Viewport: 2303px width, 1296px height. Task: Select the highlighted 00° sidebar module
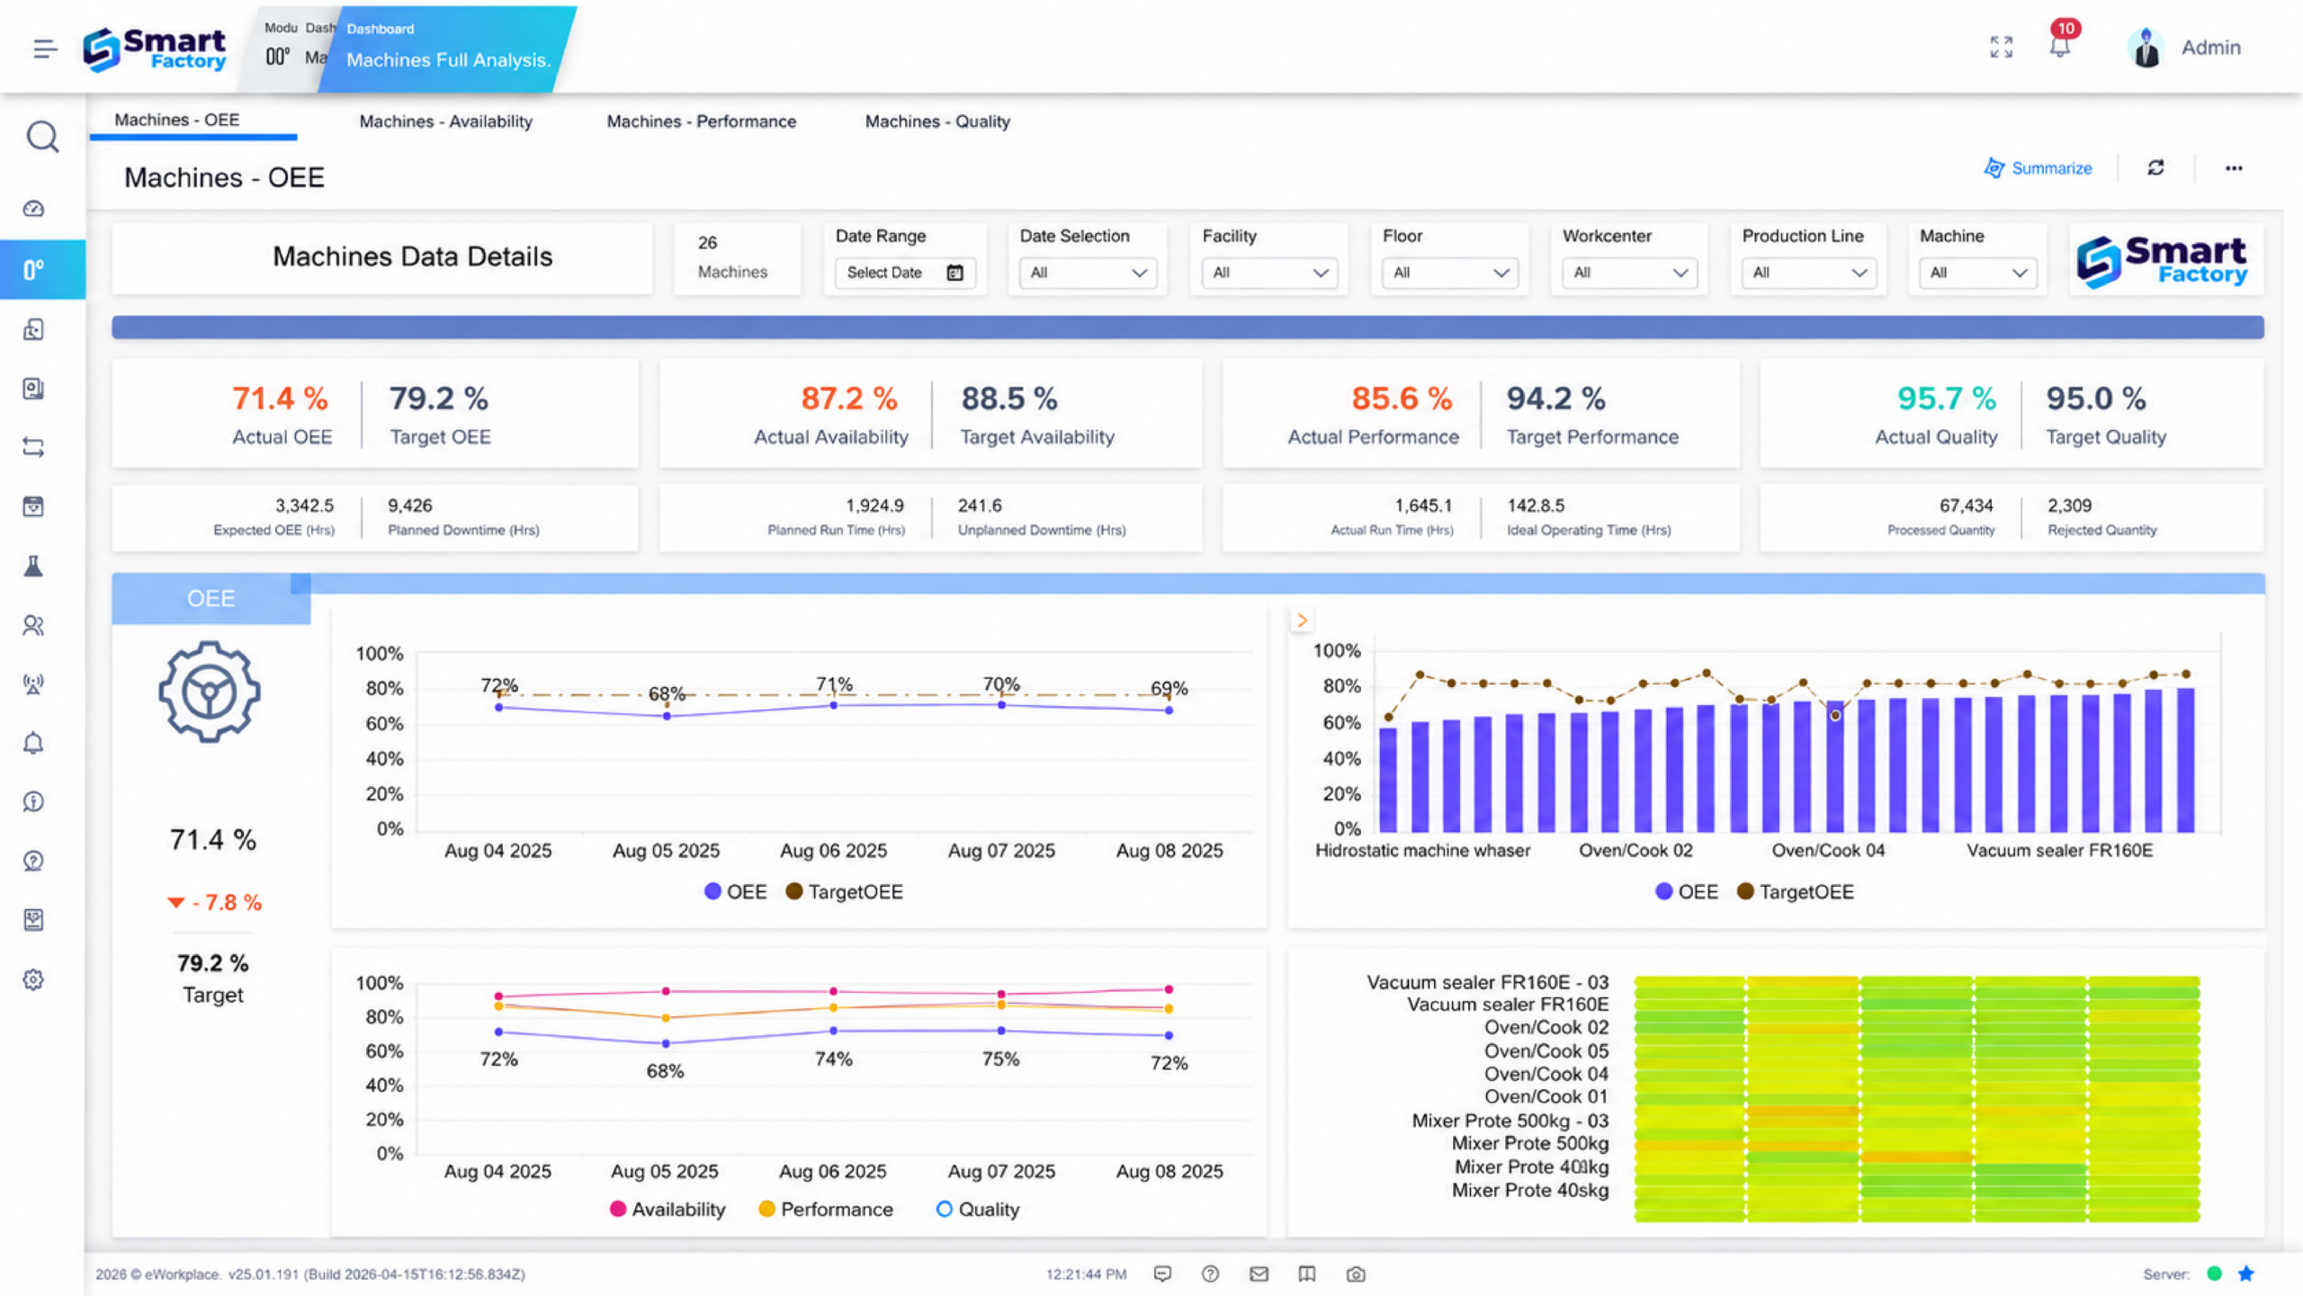click(42, 269)
